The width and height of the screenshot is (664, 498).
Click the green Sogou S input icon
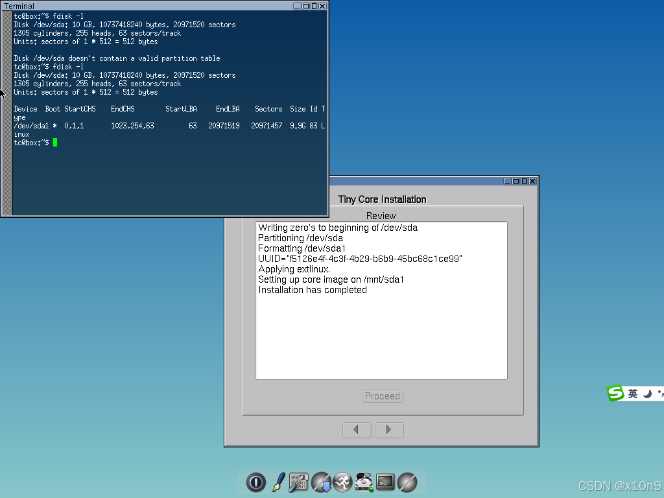[x=615, y=393]
